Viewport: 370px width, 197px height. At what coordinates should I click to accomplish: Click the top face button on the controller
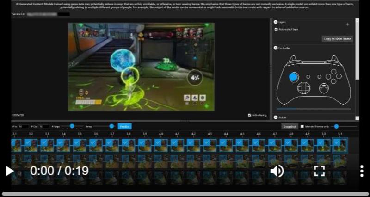333,72
